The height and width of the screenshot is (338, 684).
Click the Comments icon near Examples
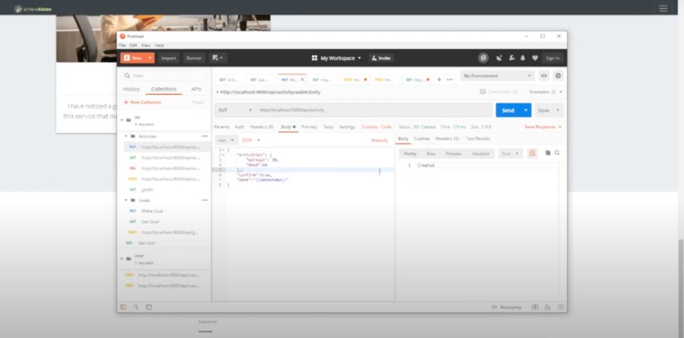tap(483, 91)
